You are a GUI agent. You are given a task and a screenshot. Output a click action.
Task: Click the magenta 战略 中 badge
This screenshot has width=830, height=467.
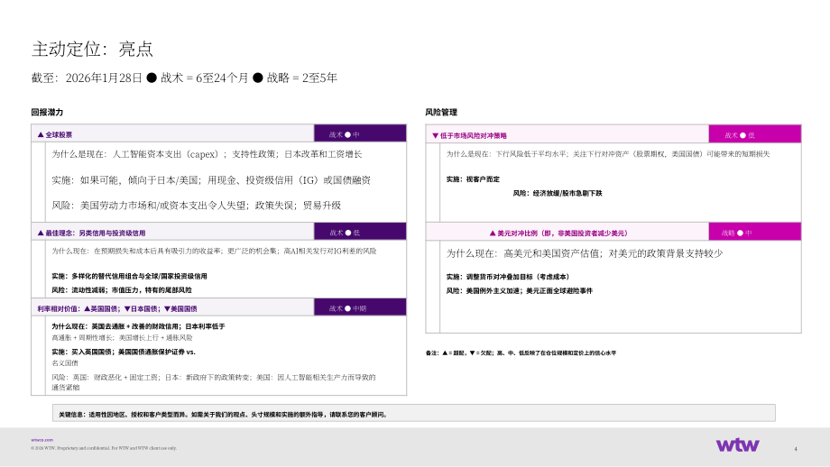755,232
